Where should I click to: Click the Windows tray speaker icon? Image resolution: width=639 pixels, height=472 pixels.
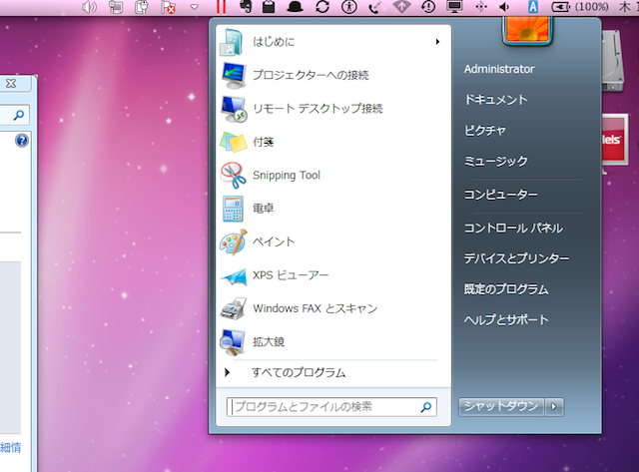[x=89, y=7]
